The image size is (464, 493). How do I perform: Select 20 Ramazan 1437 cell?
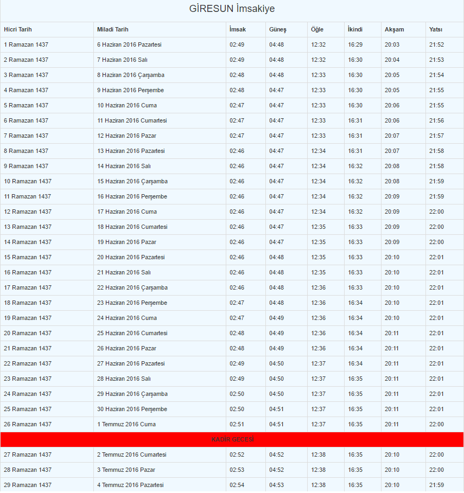coord(28,334)
